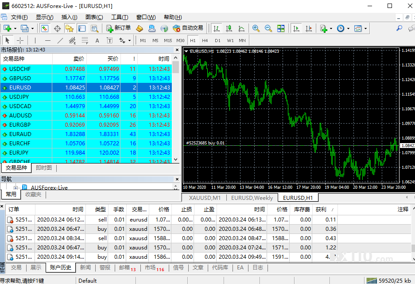Open the new chart toolbar button

[8, 28]
